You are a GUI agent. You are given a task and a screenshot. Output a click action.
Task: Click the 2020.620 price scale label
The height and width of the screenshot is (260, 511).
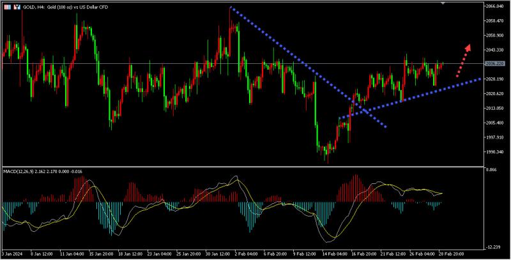(x=495, y=94)
